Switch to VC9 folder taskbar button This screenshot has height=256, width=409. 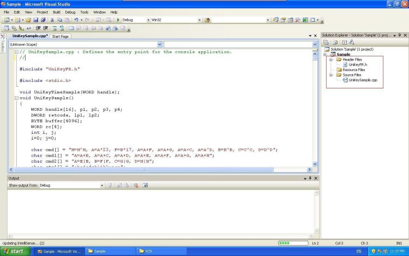tap(161, 251)
